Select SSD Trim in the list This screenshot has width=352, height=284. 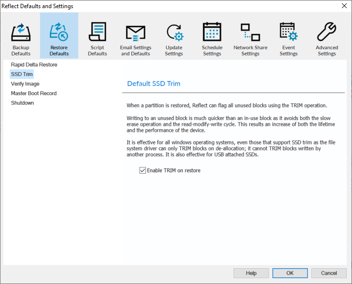(x=22, y=74)
